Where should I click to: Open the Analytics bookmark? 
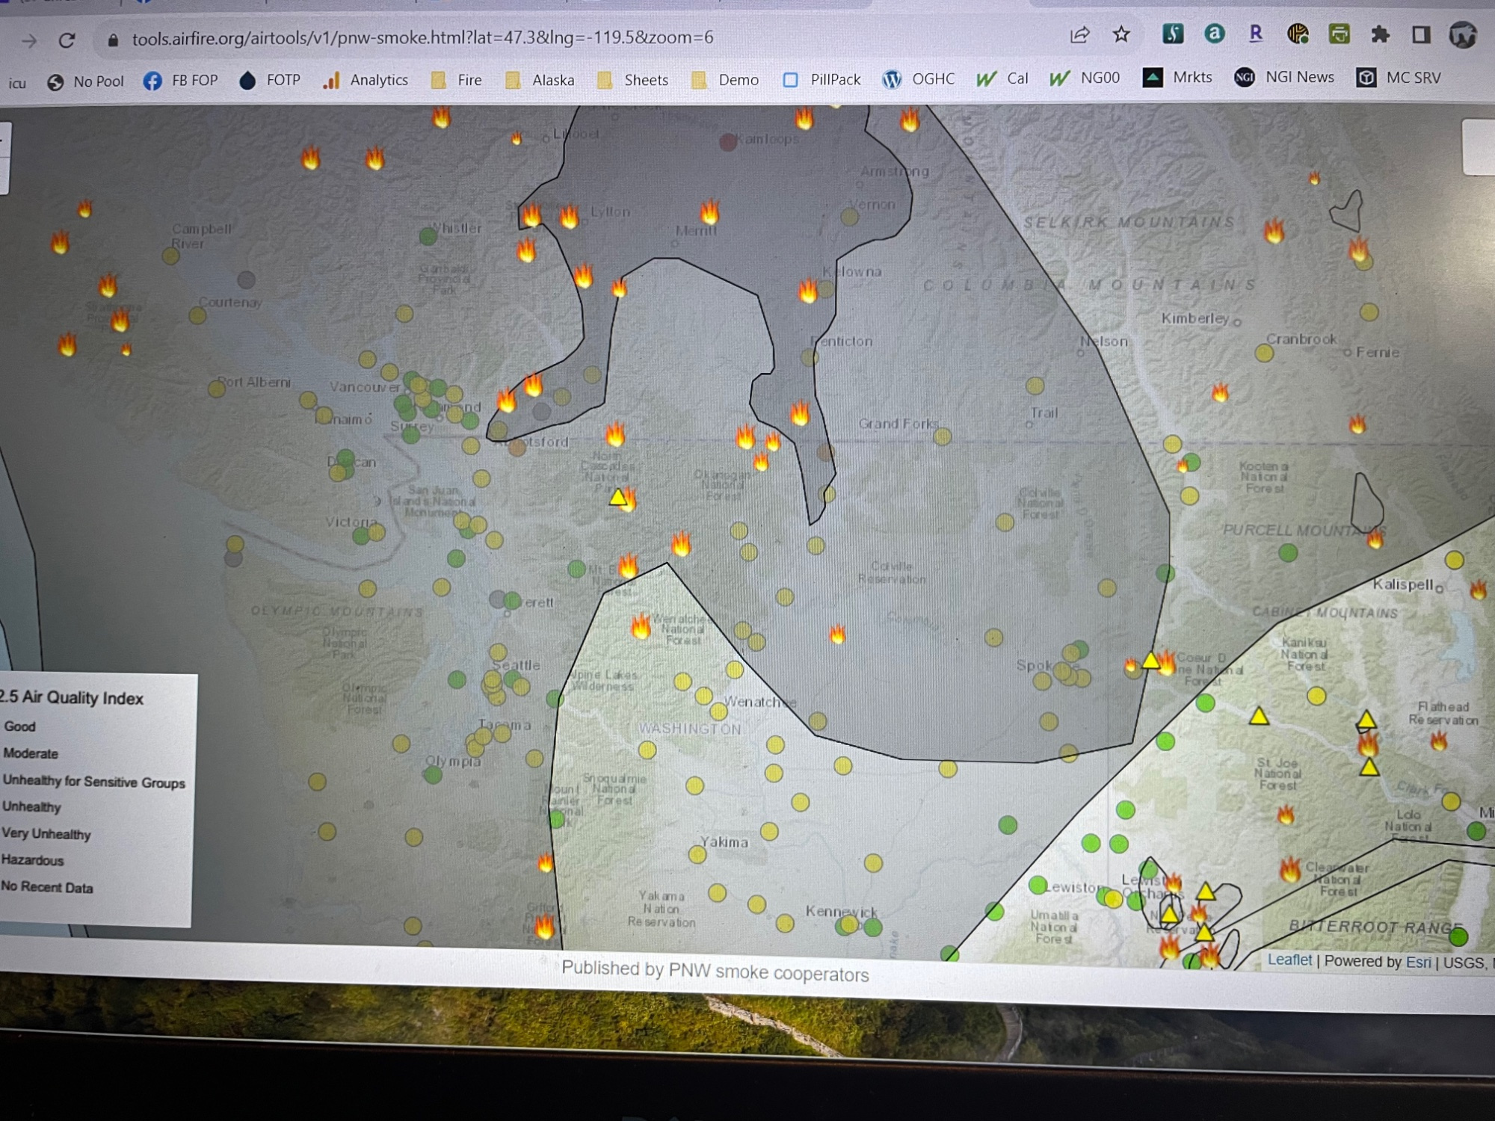[366, 80]
